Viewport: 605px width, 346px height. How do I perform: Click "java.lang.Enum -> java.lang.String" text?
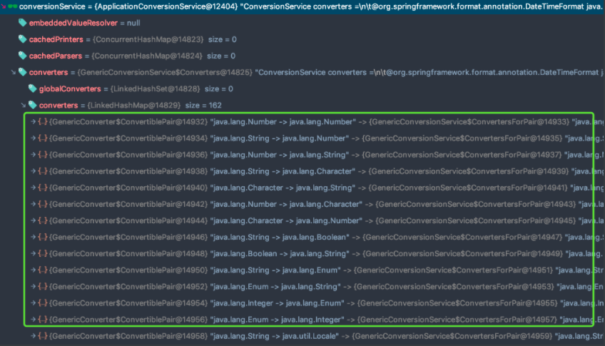click(x=276, y=287)
